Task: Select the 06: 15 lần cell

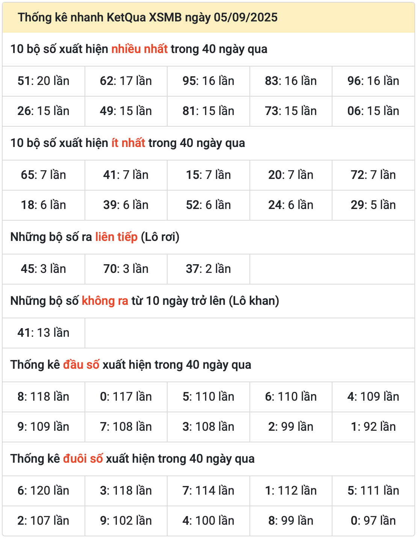Action: (373, 111)
